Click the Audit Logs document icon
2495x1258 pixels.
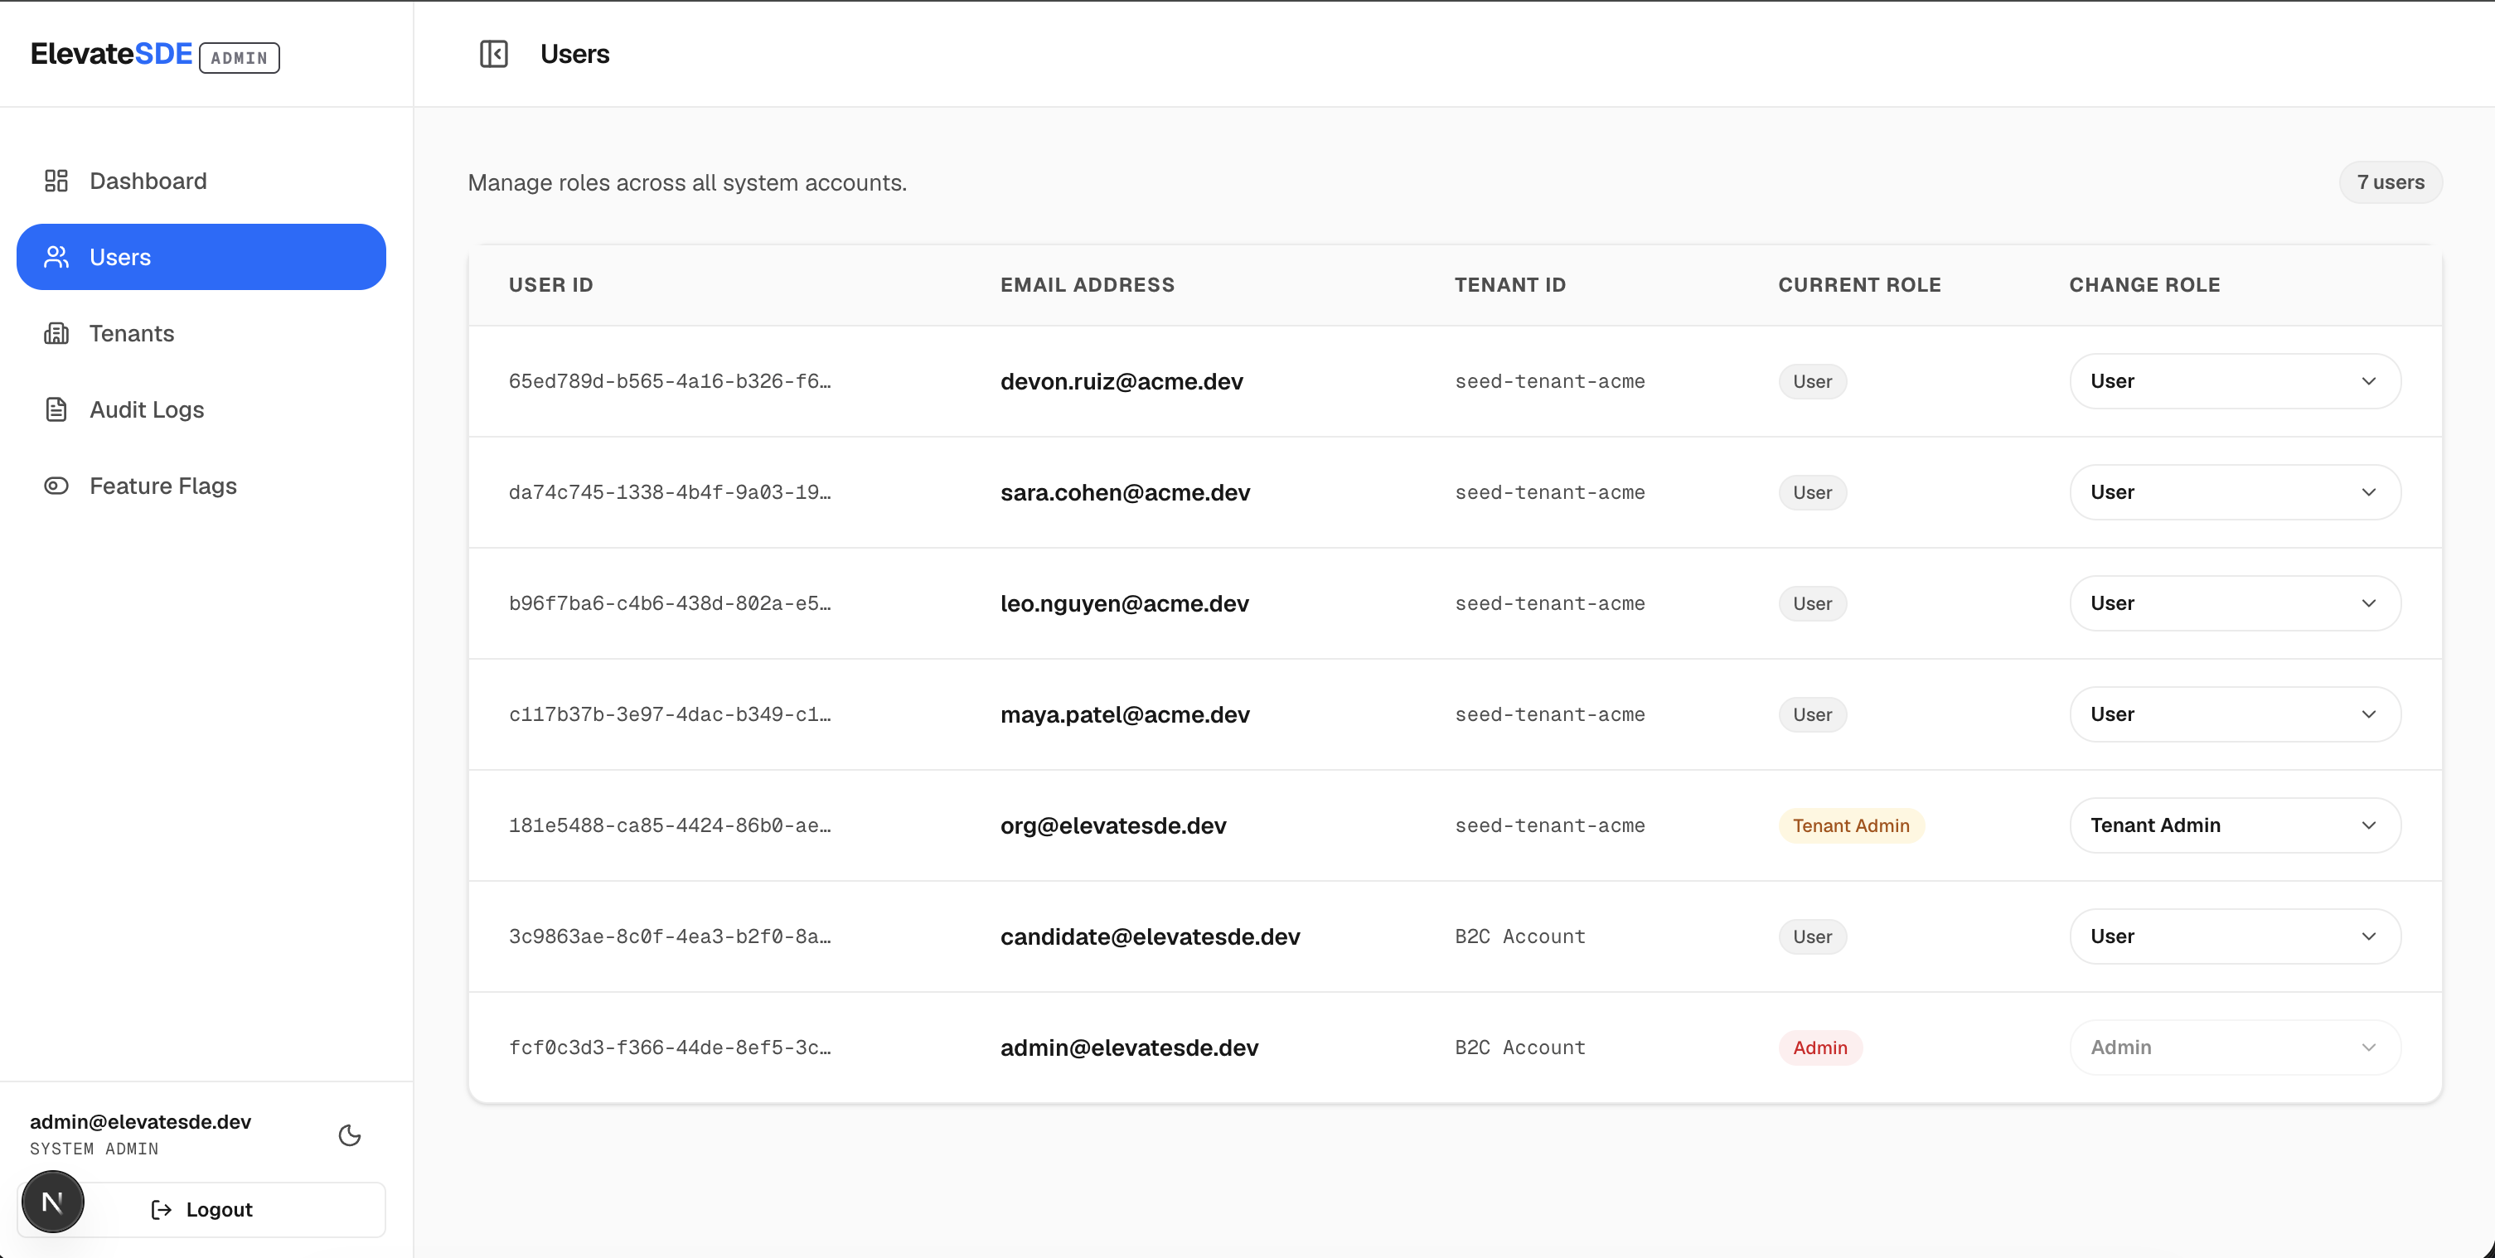(x=56, y=409)
